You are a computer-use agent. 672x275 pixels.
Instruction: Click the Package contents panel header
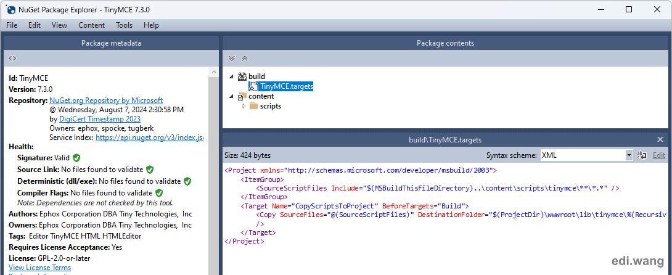445,43
